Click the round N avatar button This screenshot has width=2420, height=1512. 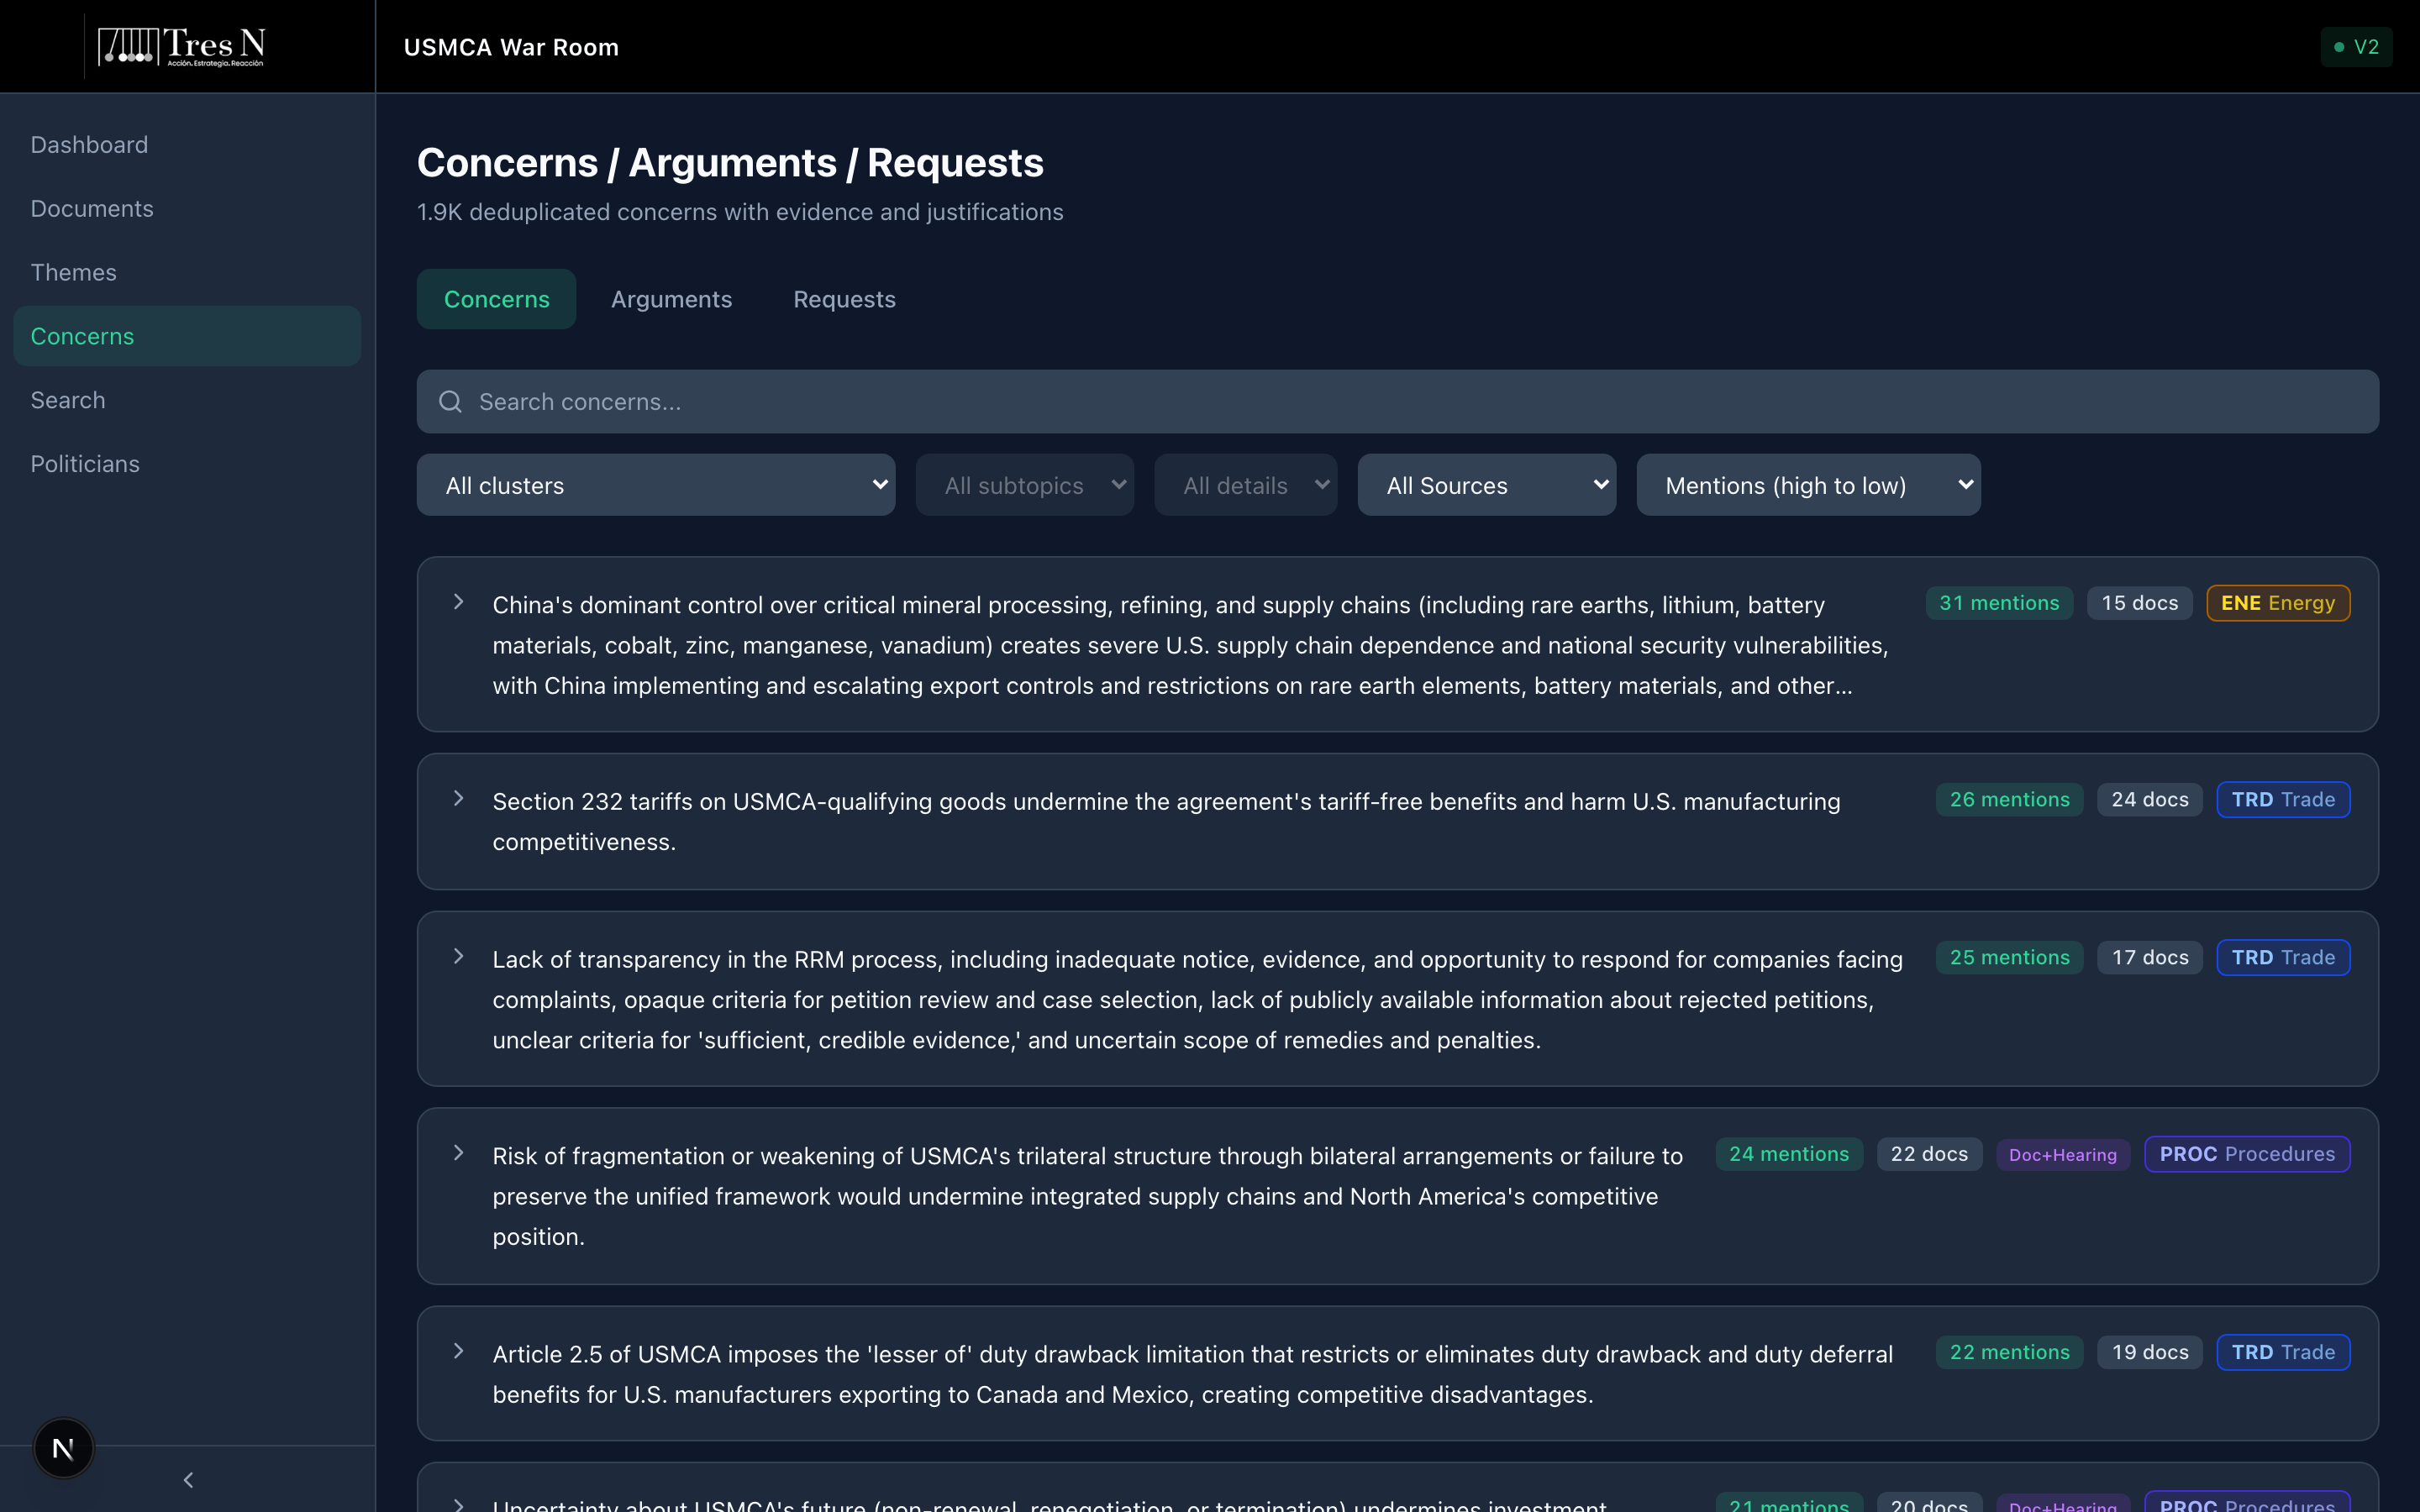click(x=63, y=1447)
